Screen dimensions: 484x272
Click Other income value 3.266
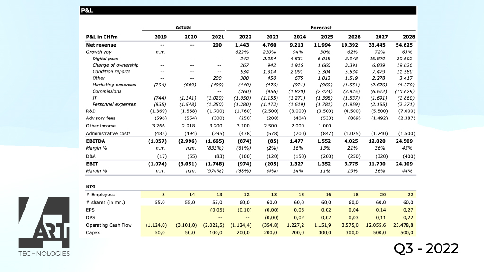pos(158,126)
